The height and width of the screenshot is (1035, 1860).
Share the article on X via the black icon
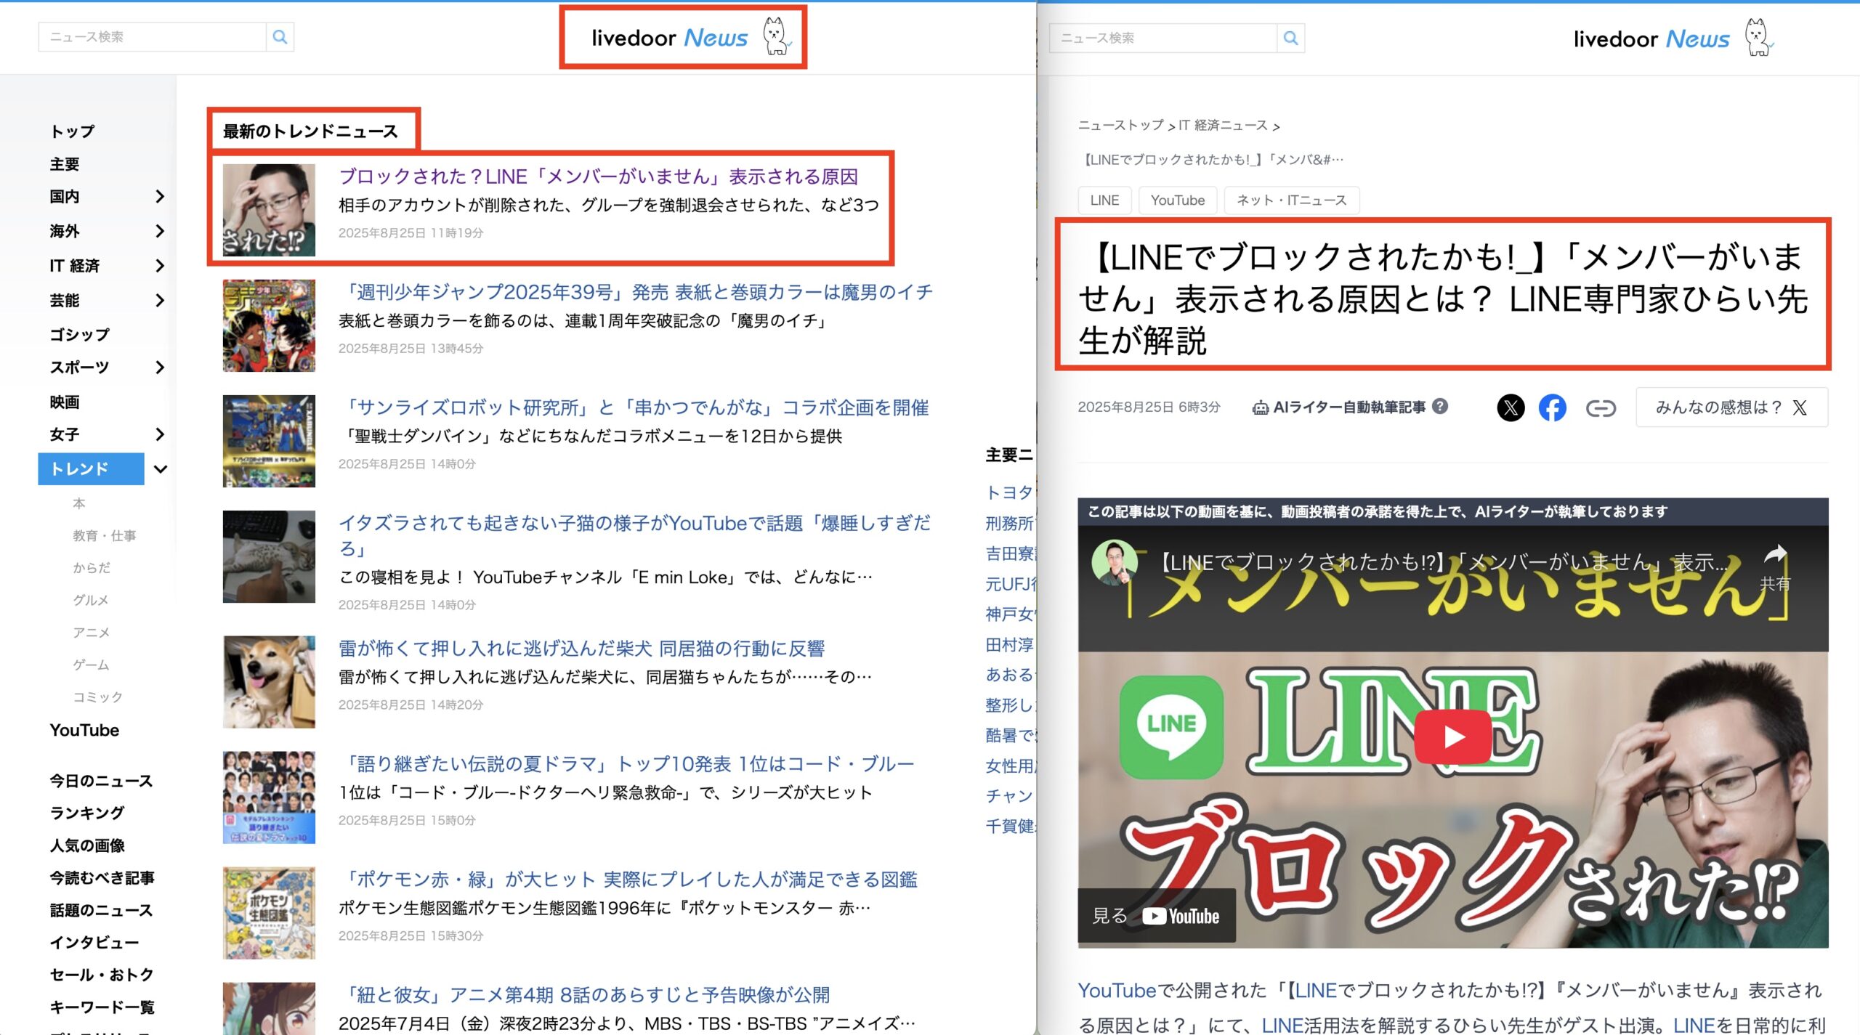tap(1511, 407)
